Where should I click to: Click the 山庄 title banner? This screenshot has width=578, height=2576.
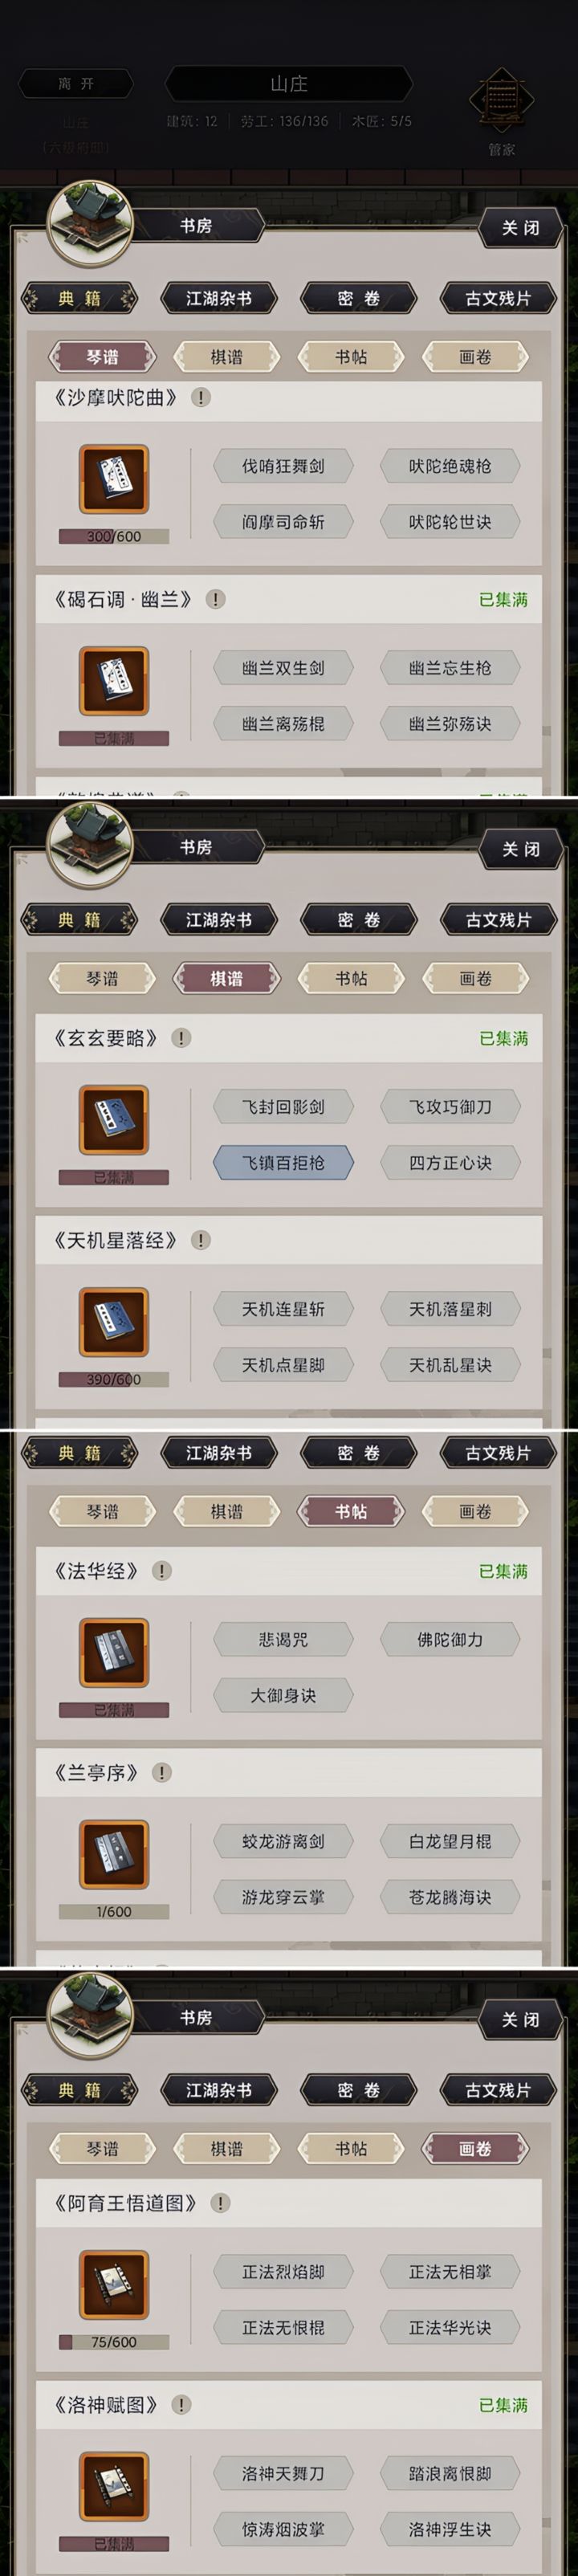click(x=288, y=84)
